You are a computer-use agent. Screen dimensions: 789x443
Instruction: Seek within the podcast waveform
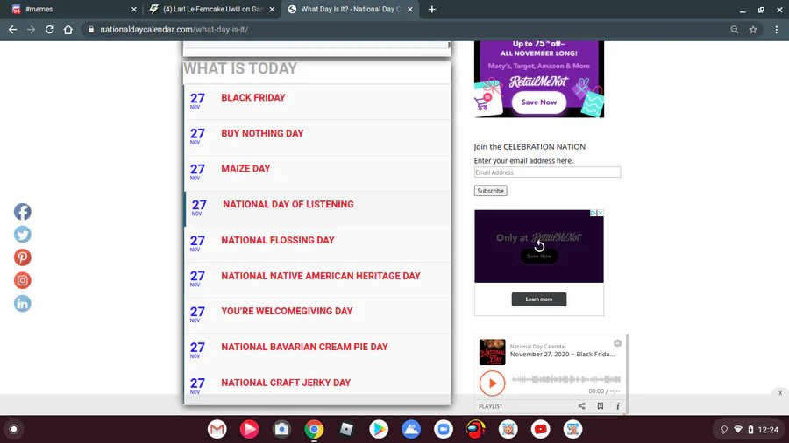pos(565,379)
